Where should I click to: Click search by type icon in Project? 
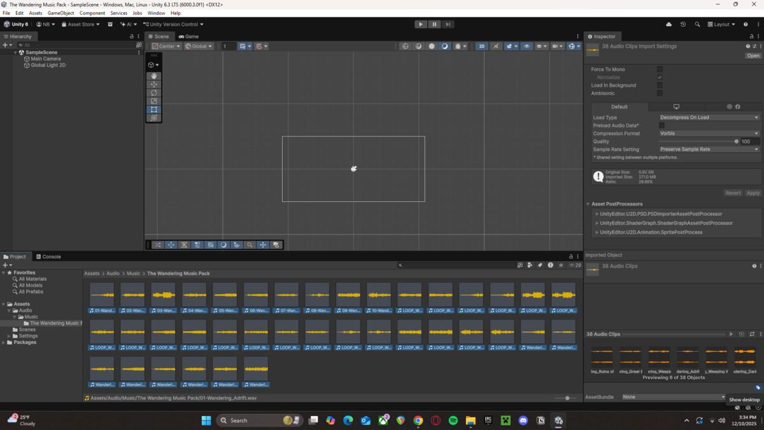(x=530, y=265)
